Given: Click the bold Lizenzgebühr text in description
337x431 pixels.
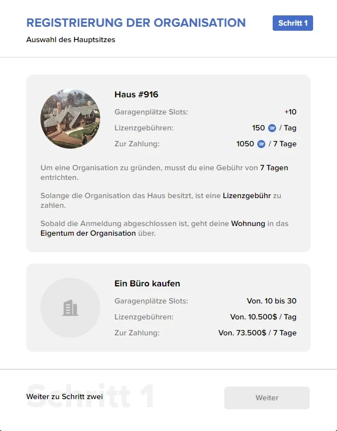Looking at the screenshot, I should [246, 196].
